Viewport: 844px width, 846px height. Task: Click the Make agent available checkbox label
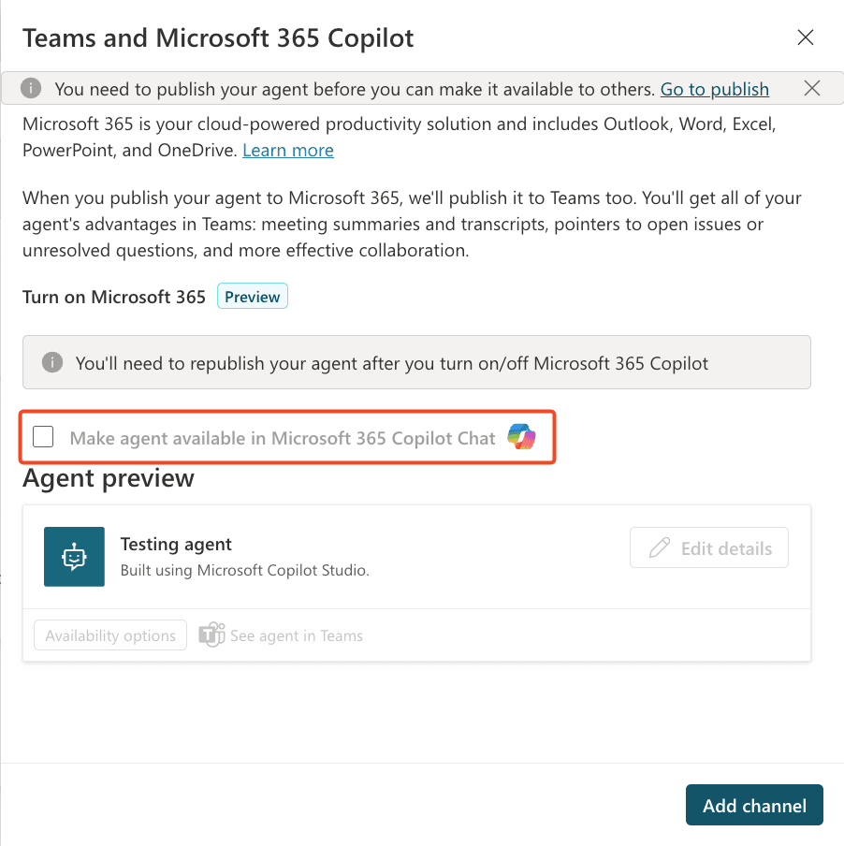point(282,438)
